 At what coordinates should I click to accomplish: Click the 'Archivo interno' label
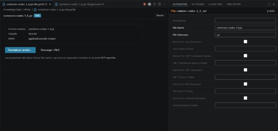click(x=17, y=29)
